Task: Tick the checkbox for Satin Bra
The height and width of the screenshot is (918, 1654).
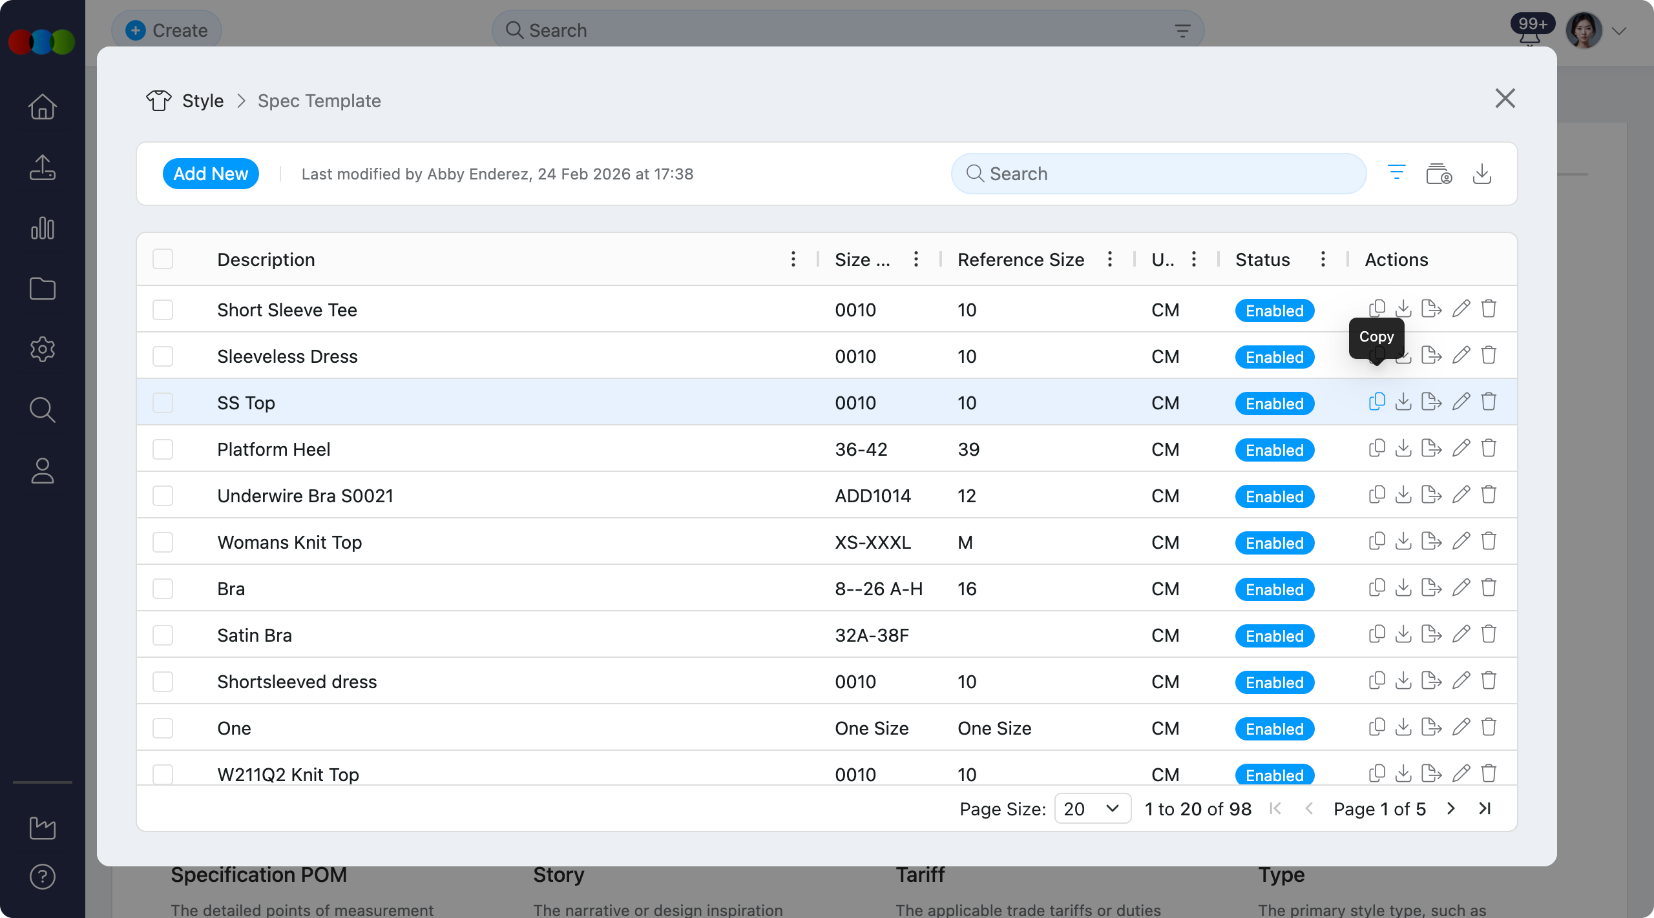Action: click(x=163, y=635)
